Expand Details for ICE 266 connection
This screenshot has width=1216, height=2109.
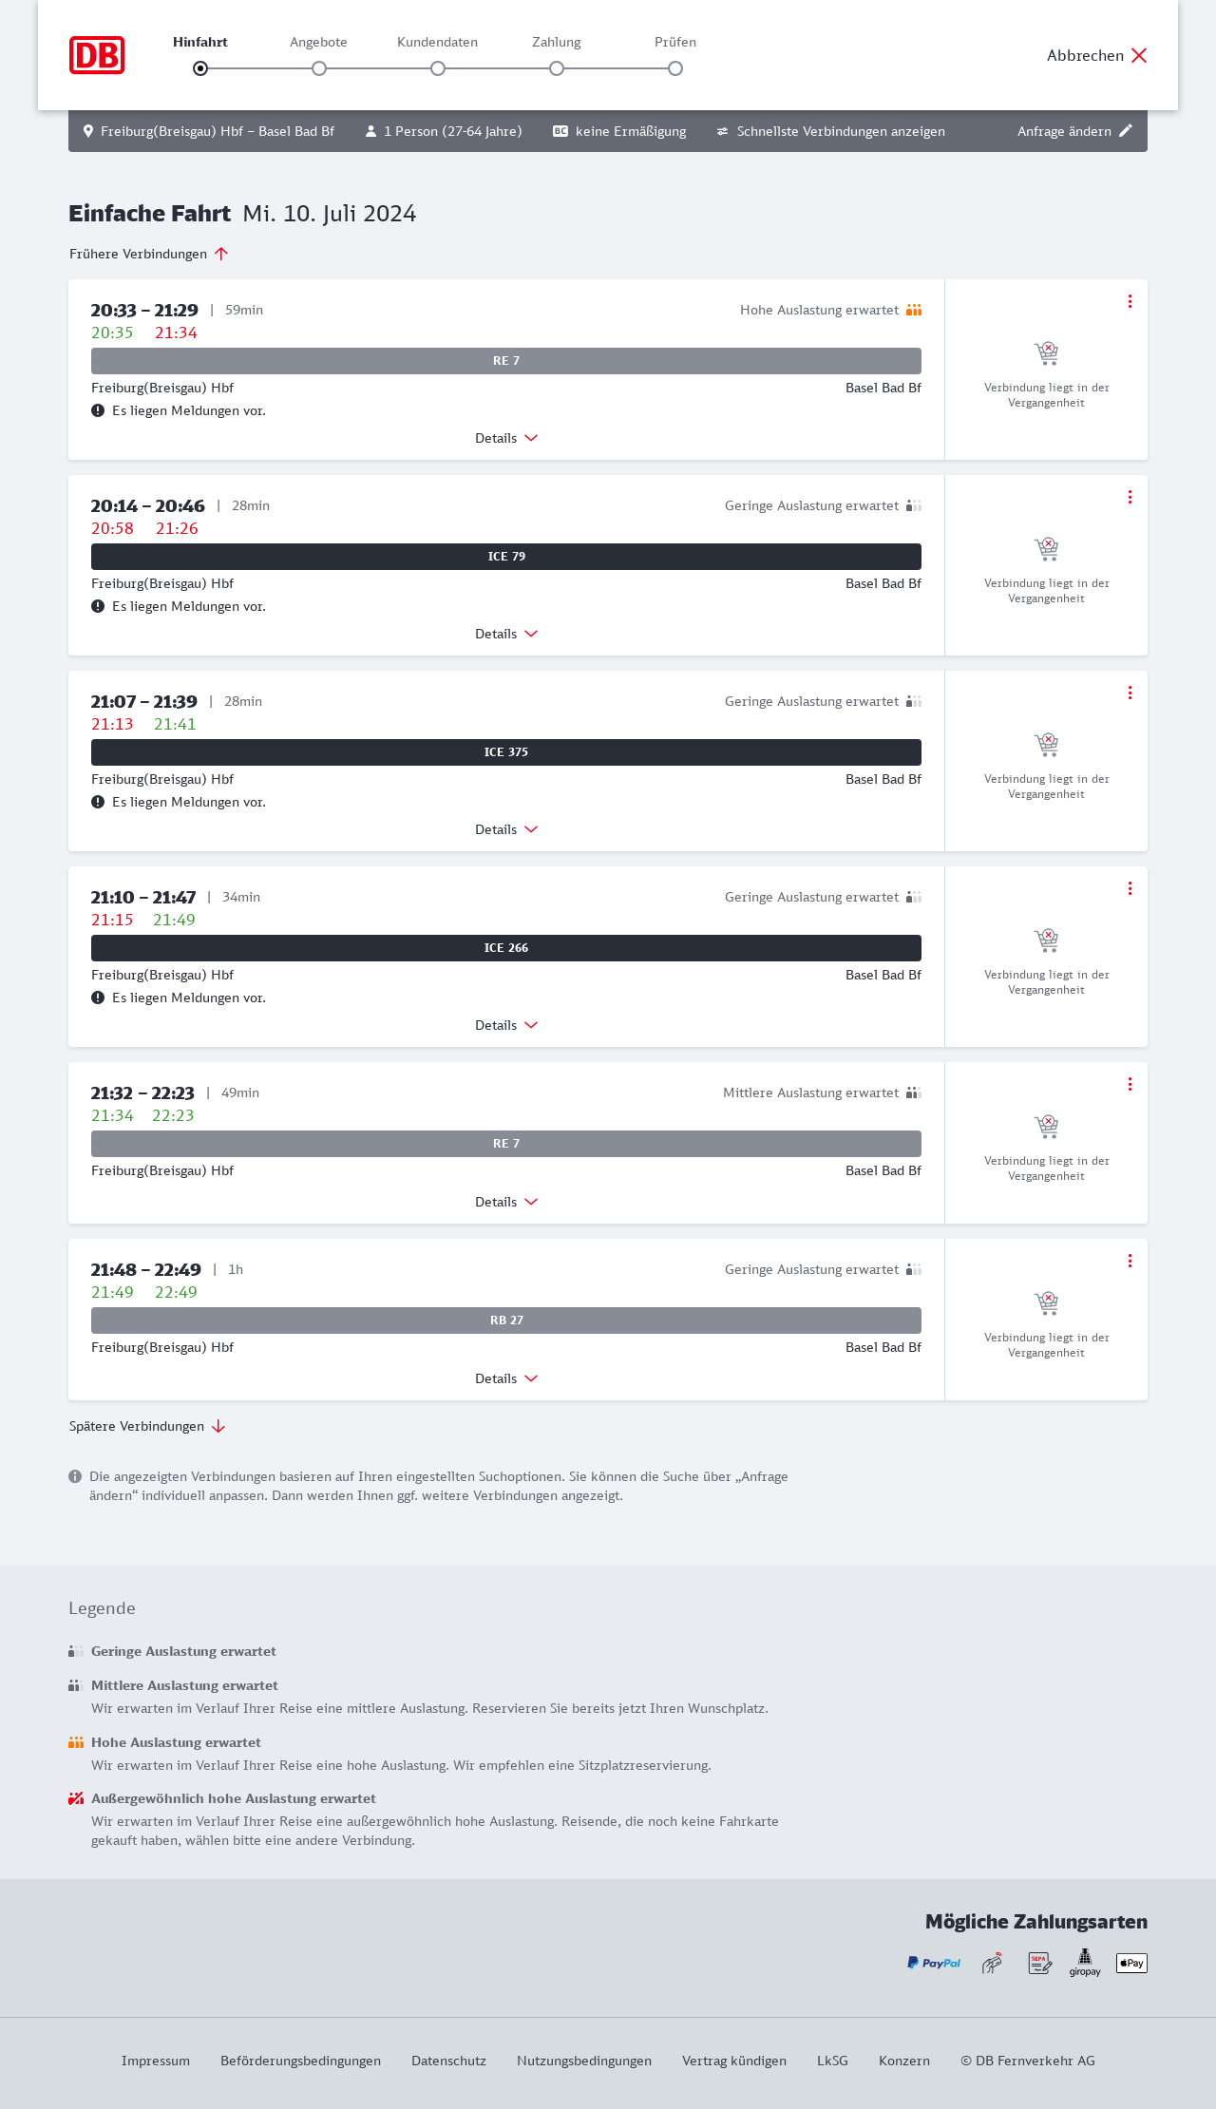coord(506,1025)
